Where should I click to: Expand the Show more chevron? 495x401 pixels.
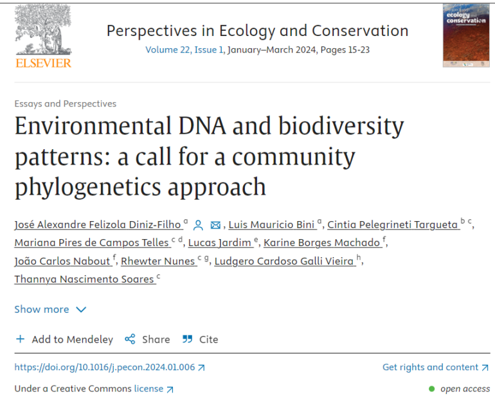coord(81,310)
